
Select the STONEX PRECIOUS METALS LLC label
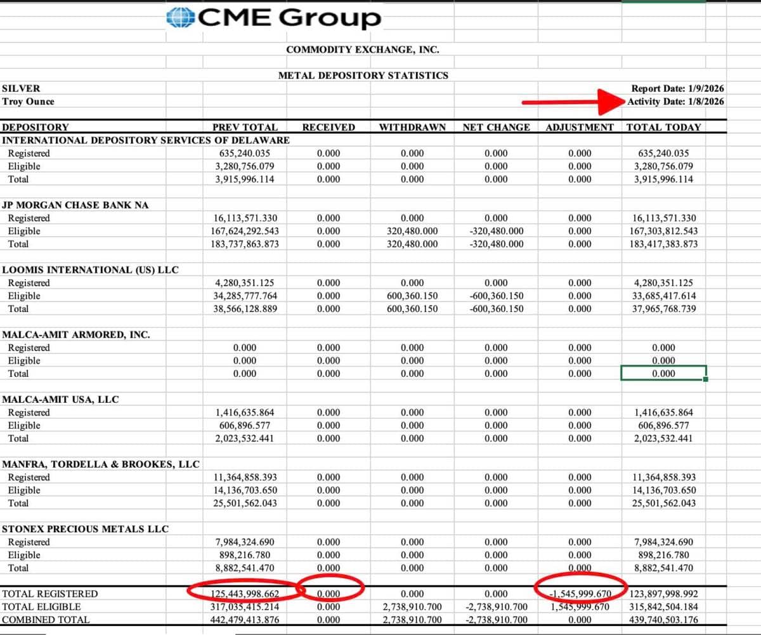[x=86, y=529]
